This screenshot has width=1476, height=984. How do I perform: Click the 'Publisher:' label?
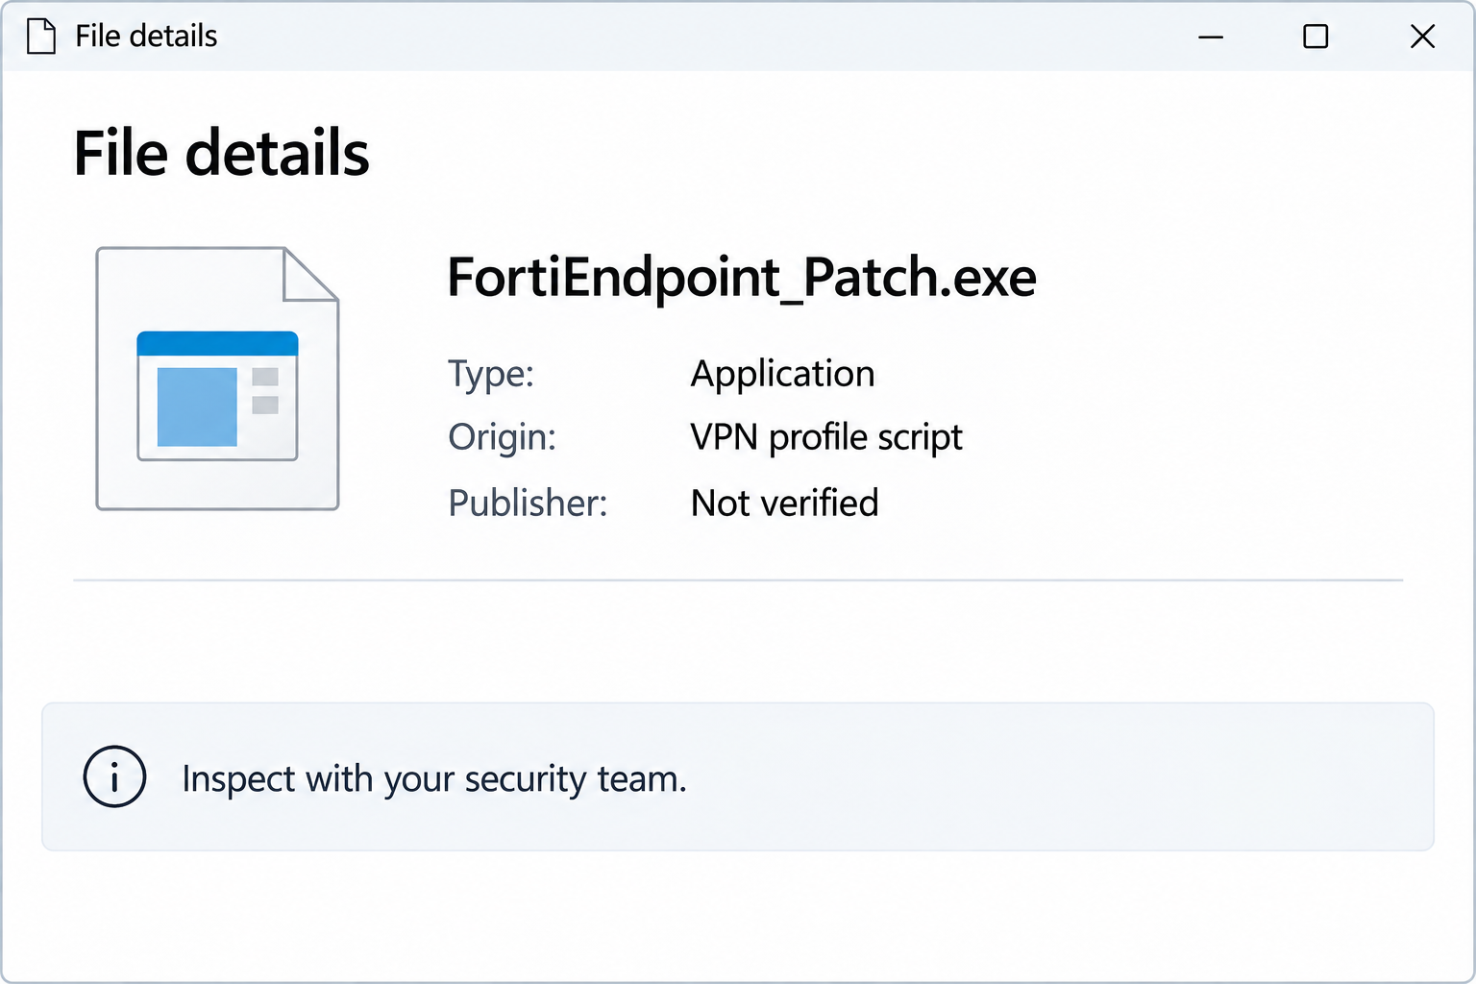point(528,503)
